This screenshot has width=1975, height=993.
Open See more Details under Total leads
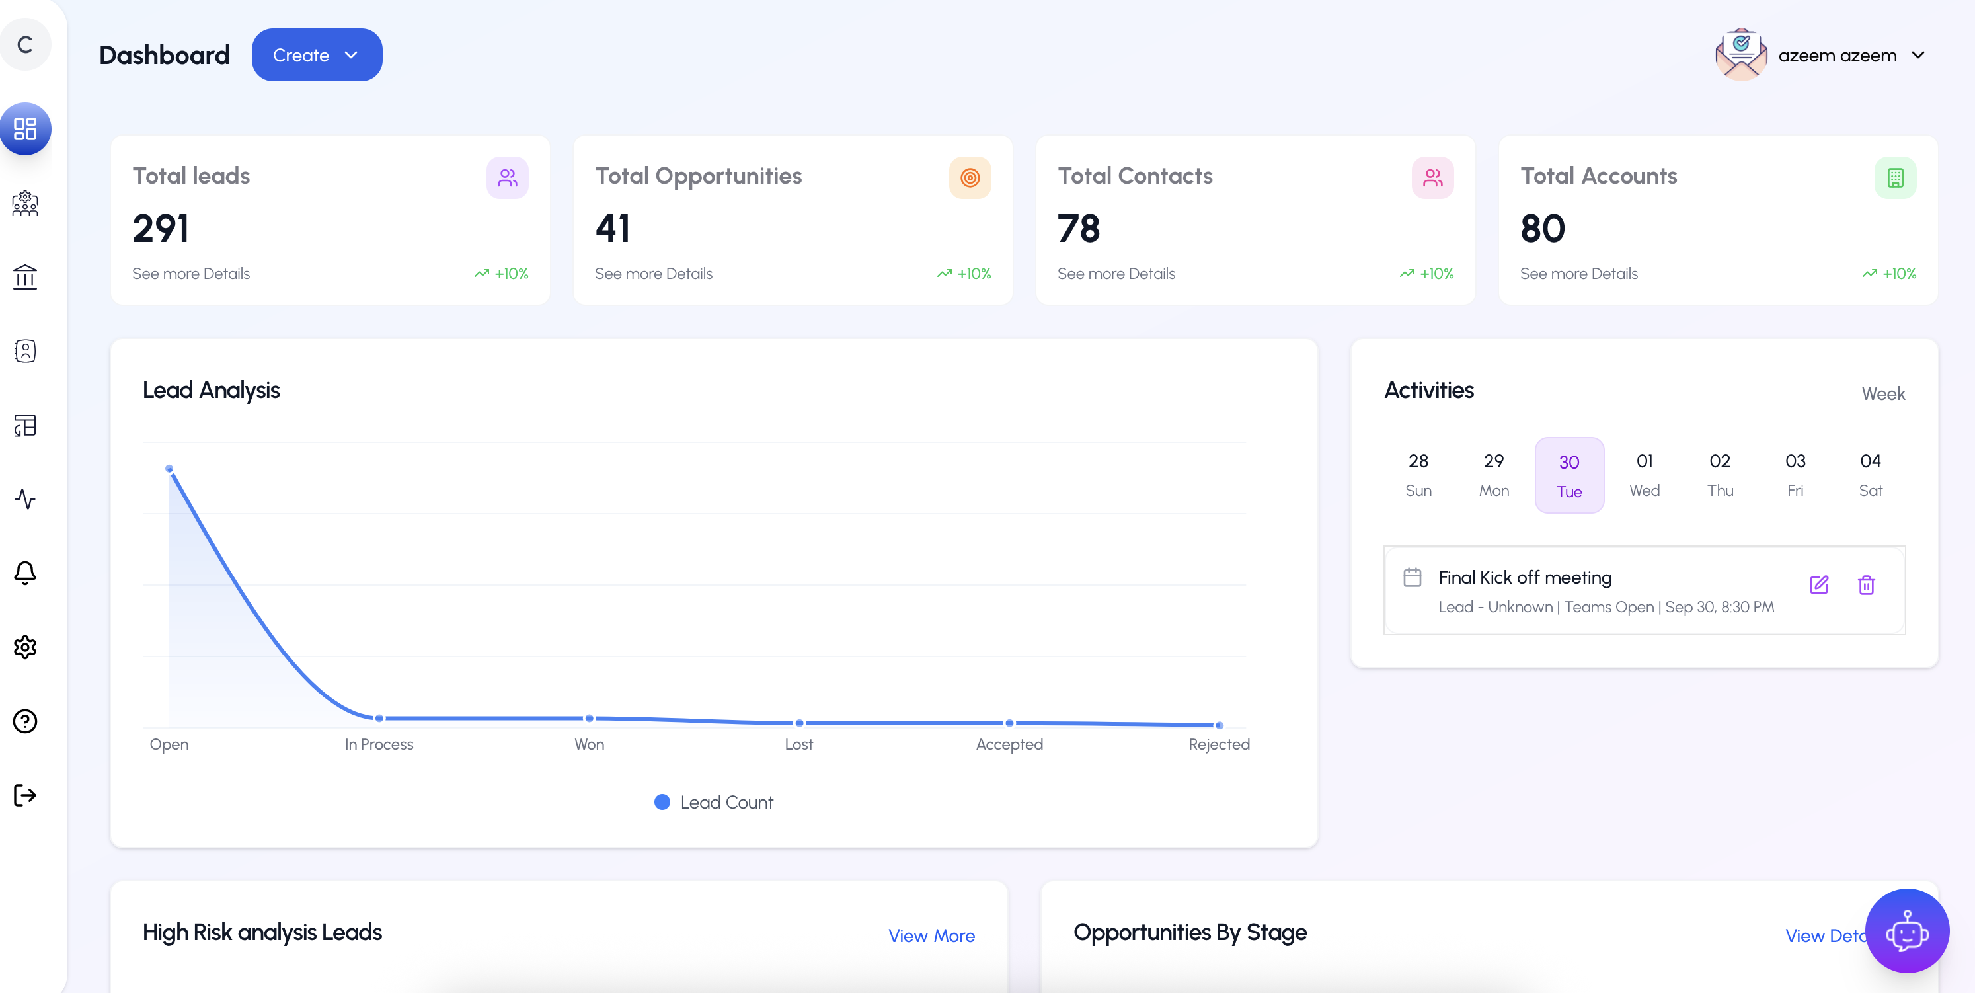[190, 273]
